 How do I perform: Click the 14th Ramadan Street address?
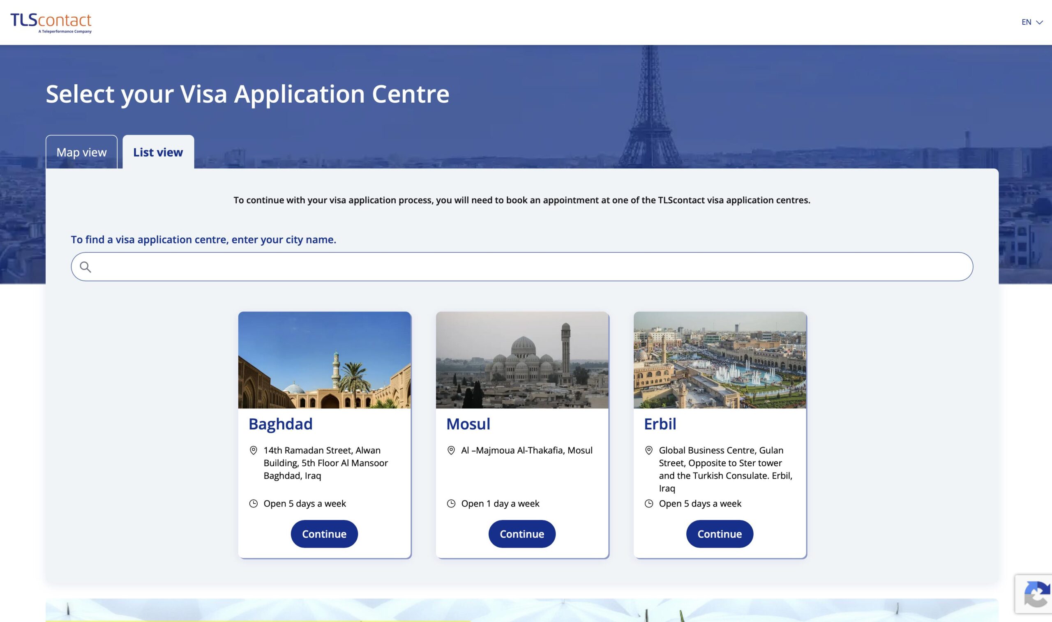pos(325,463)
